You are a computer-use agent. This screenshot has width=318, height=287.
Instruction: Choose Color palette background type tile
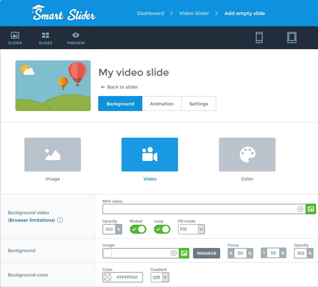247,154
